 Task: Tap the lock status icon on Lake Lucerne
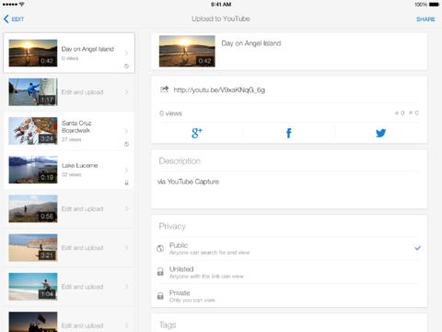click(x=126, y=183)
